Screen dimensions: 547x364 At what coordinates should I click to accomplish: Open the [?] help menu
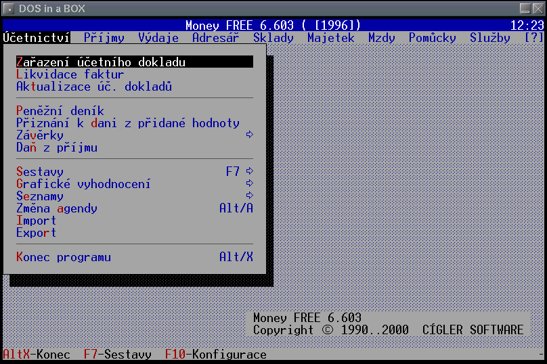(534, 38)
